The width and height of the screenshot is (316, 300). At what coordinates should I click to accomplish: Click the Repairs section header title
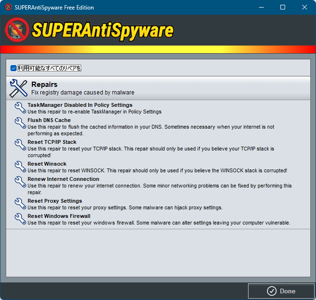tap(44, 84)
